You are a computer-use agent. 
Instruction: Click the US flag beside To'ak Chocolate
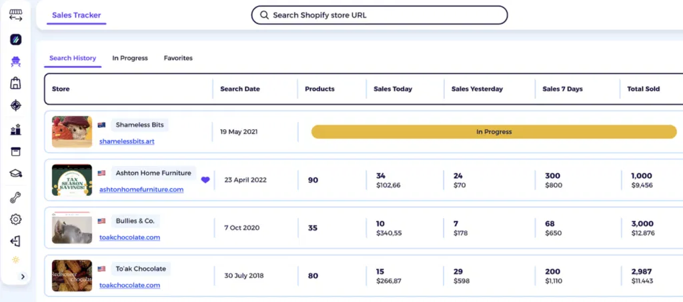pos(101,269)
